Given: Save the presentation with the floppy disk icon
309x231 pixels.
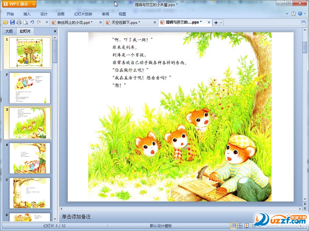Looking at the screenshot, I should point(12,22).
